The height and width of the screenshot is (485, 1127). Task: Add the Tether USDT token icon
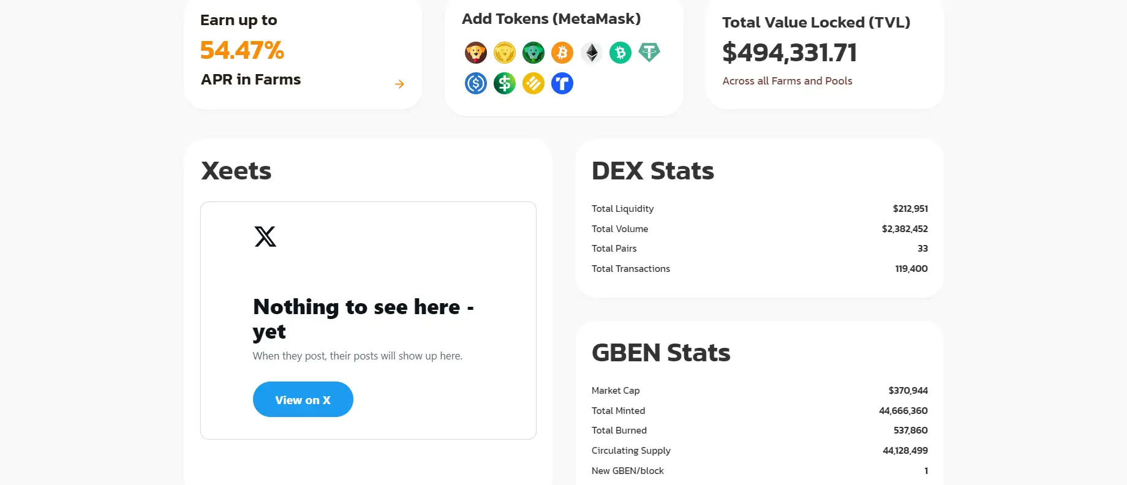click(x=649, y=53)
